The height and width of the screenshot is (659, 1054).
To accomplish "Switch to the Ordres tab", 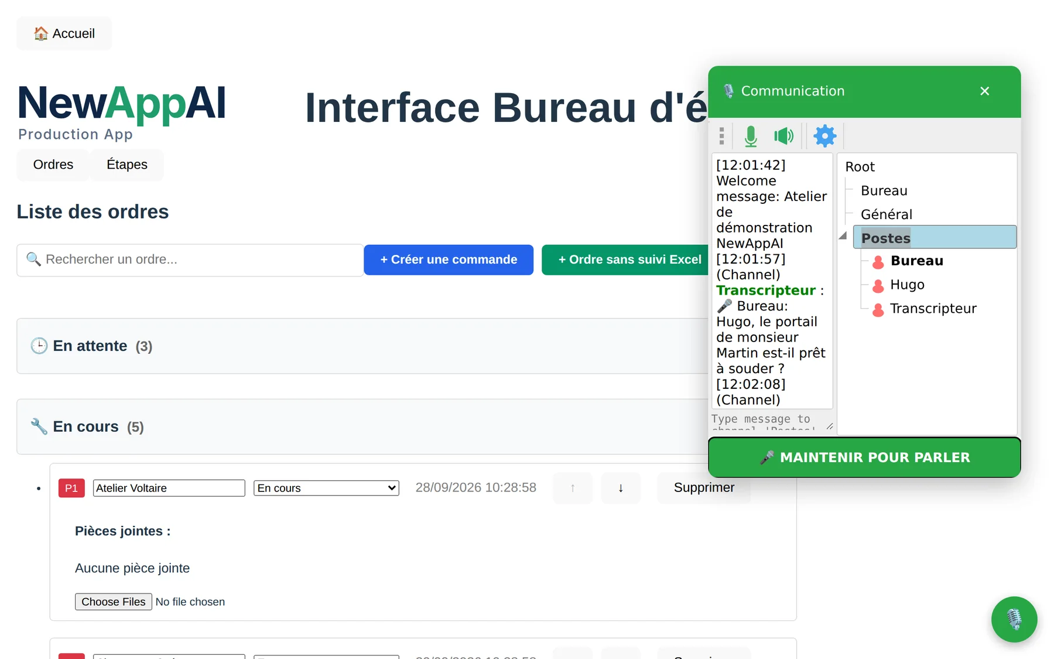I will point(53,165).
